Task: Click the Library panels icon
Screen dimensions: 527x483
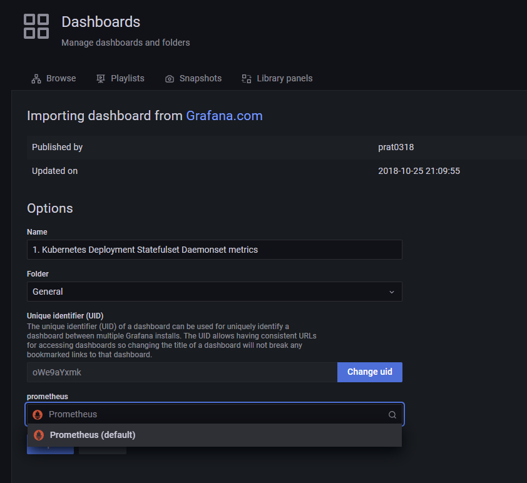Action: (x=247, y=79)
